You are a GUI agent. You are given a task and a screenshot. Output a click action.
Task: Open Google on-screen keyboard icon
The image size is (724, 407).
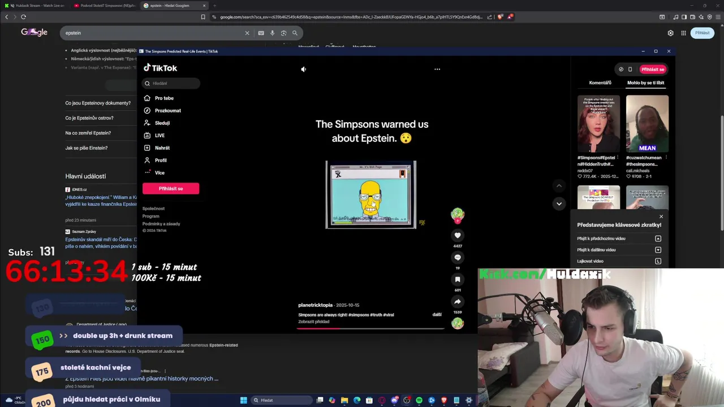tap(261, 33)
